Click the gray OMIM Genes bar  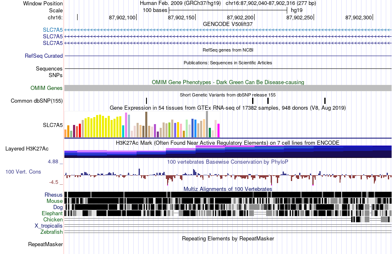coord(228,88)
